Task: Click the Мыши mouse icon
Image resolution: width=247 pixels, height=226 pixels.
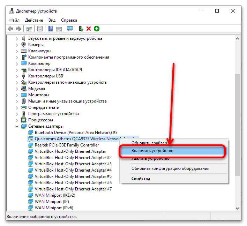Action: pos(24,101)
